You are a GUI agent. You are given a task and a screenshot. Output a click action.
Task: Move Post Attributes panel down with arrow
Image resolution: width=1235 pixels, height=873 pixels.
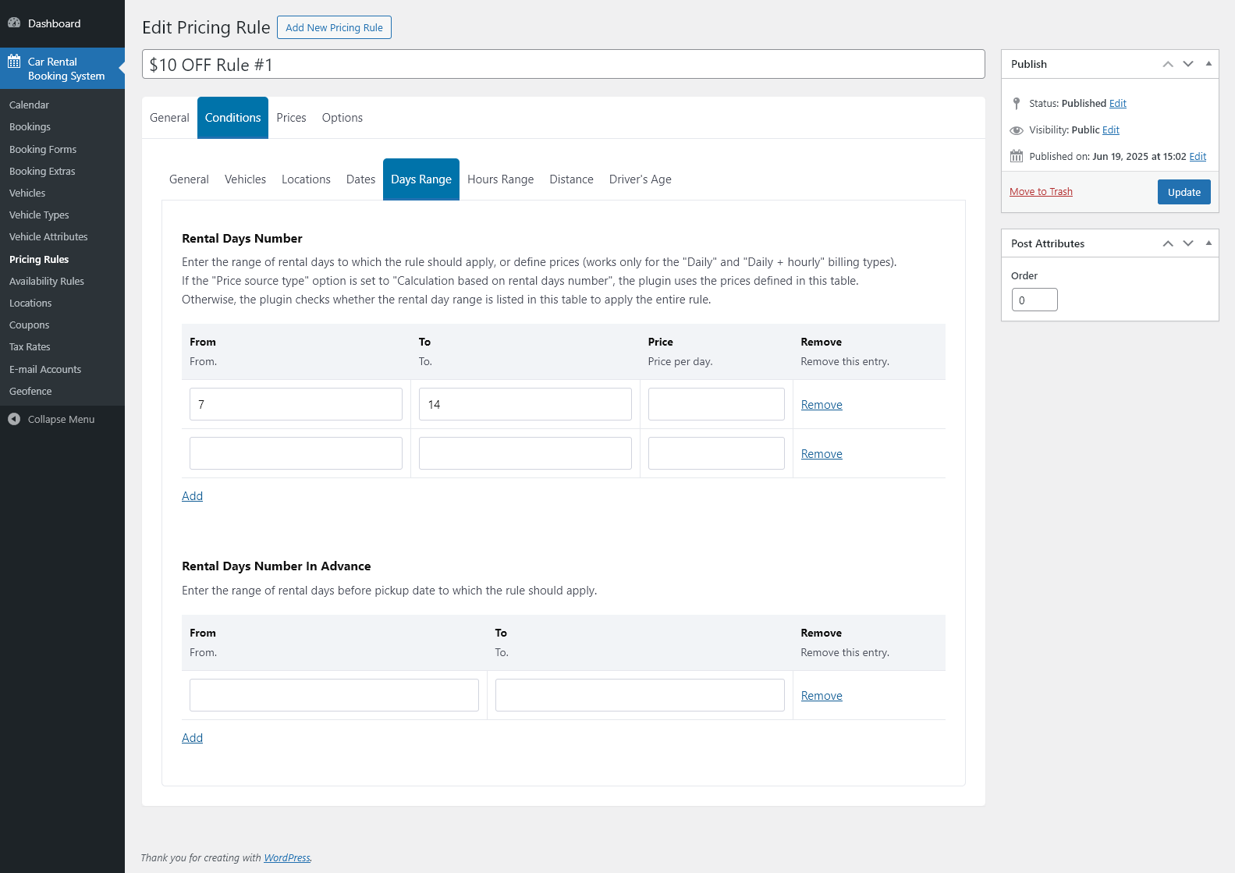tap(1188, 243)
